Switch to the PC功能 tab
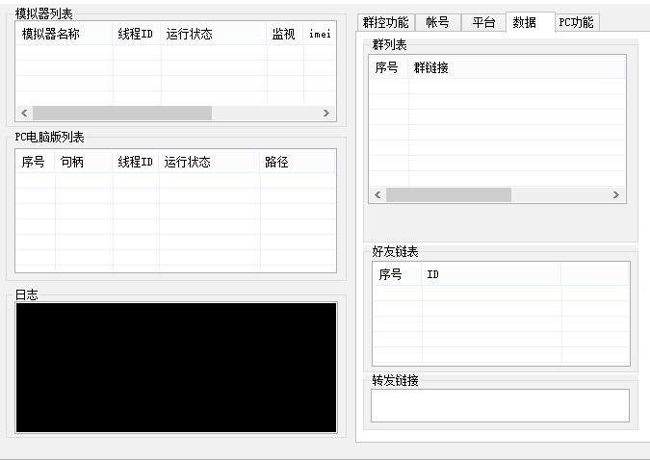 tap(576, 23)
